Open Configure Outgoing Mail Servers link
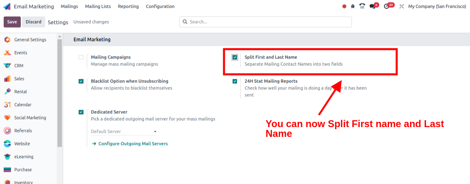This screenshot has width=470, height=184. pyautogui.click(x=130, y=144)
